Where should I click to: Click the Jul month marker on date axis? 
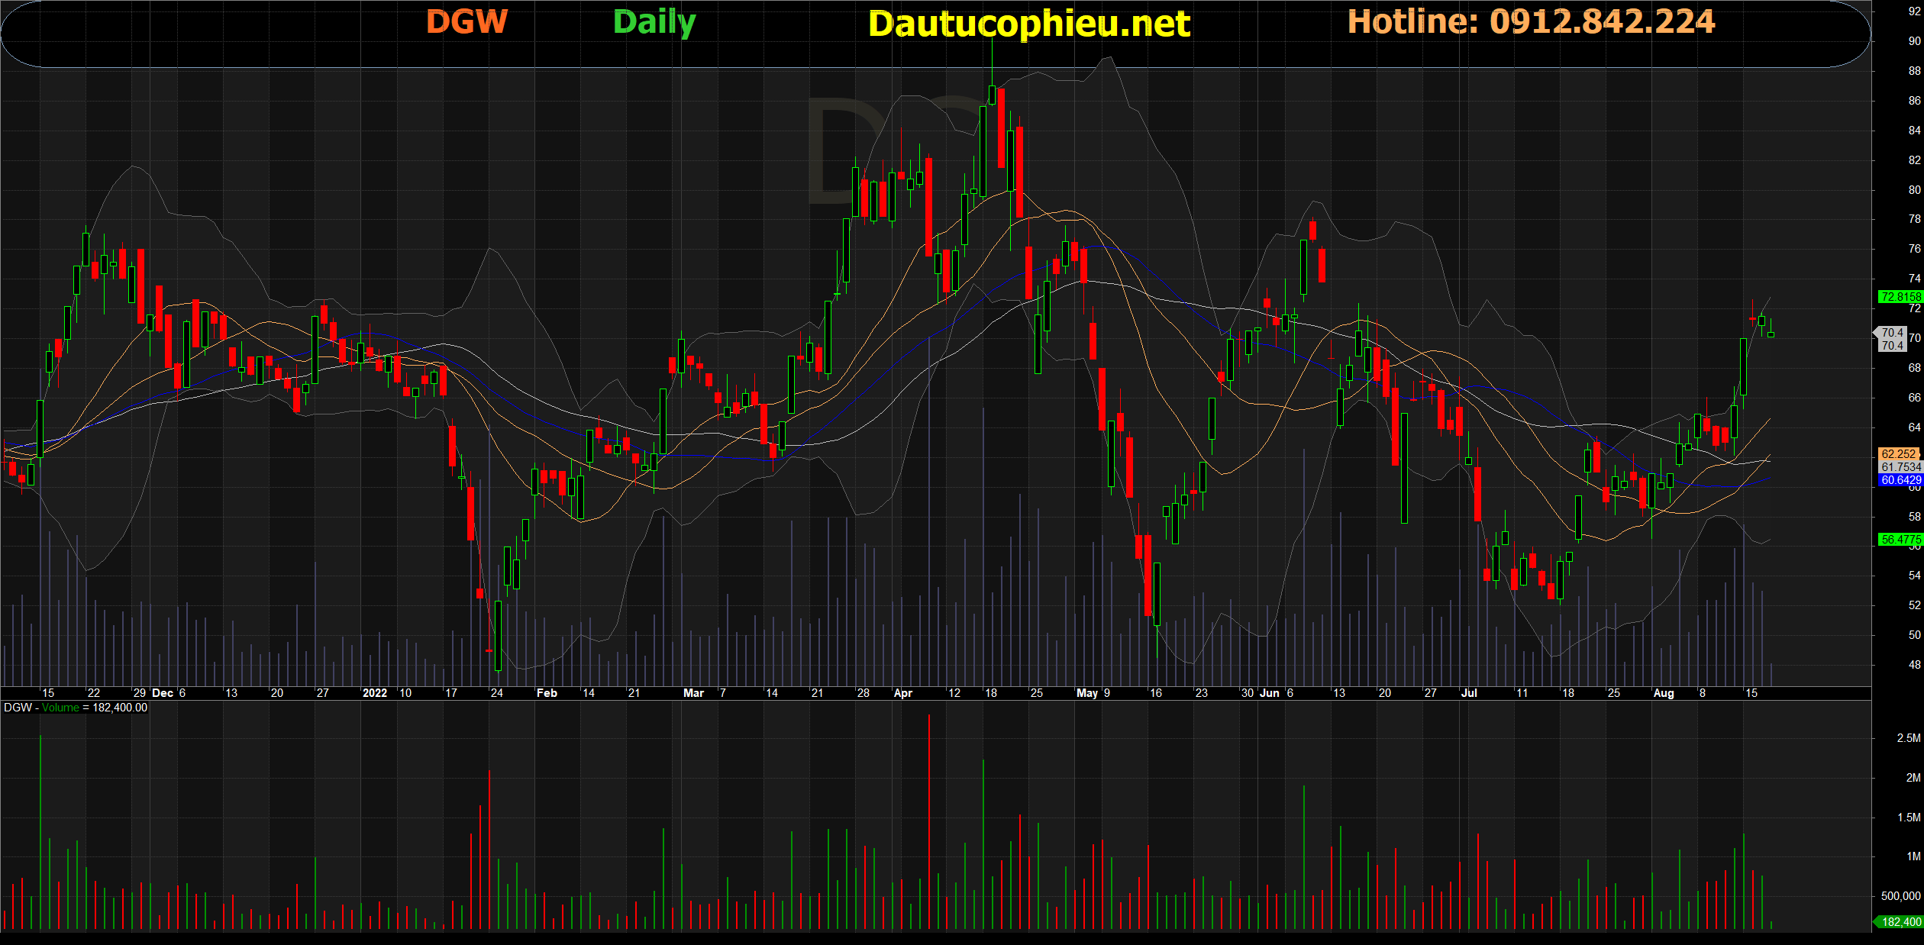point(1468,693)
